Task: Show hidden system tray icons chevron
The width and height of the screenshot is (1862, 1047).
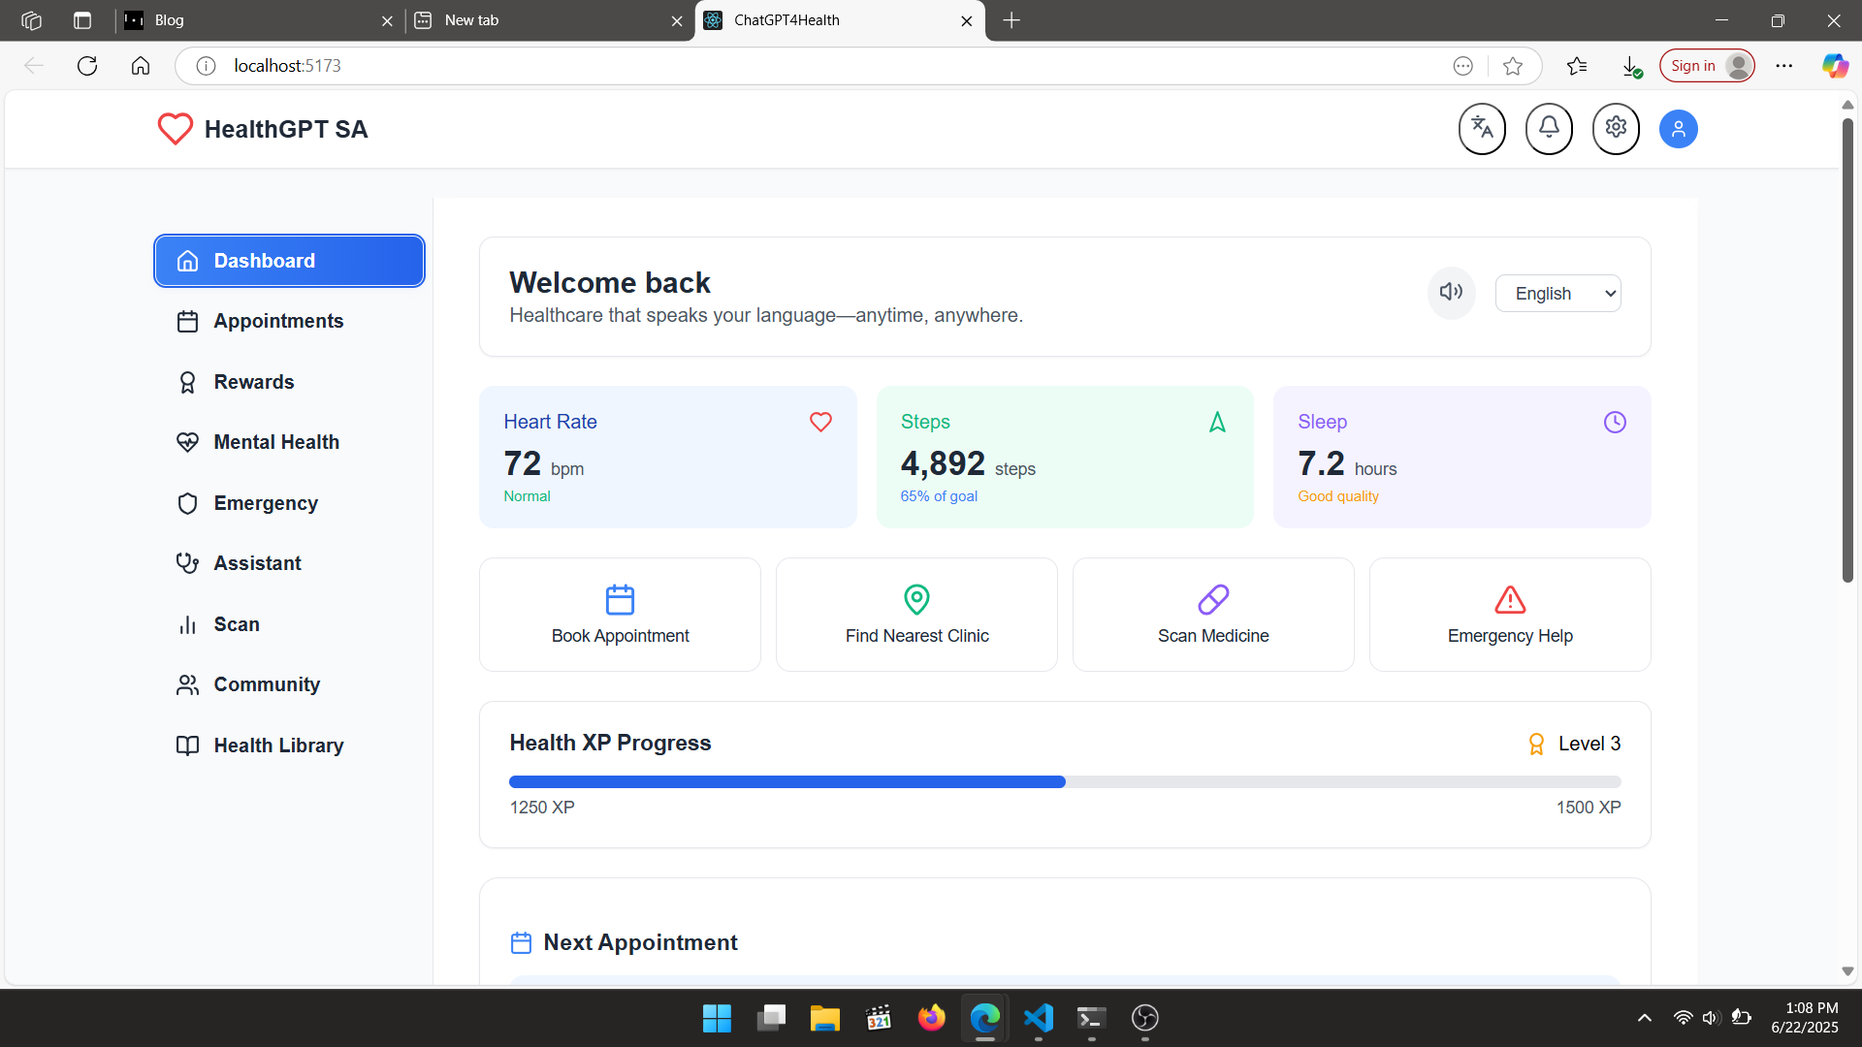Action: [1645, 1018]
